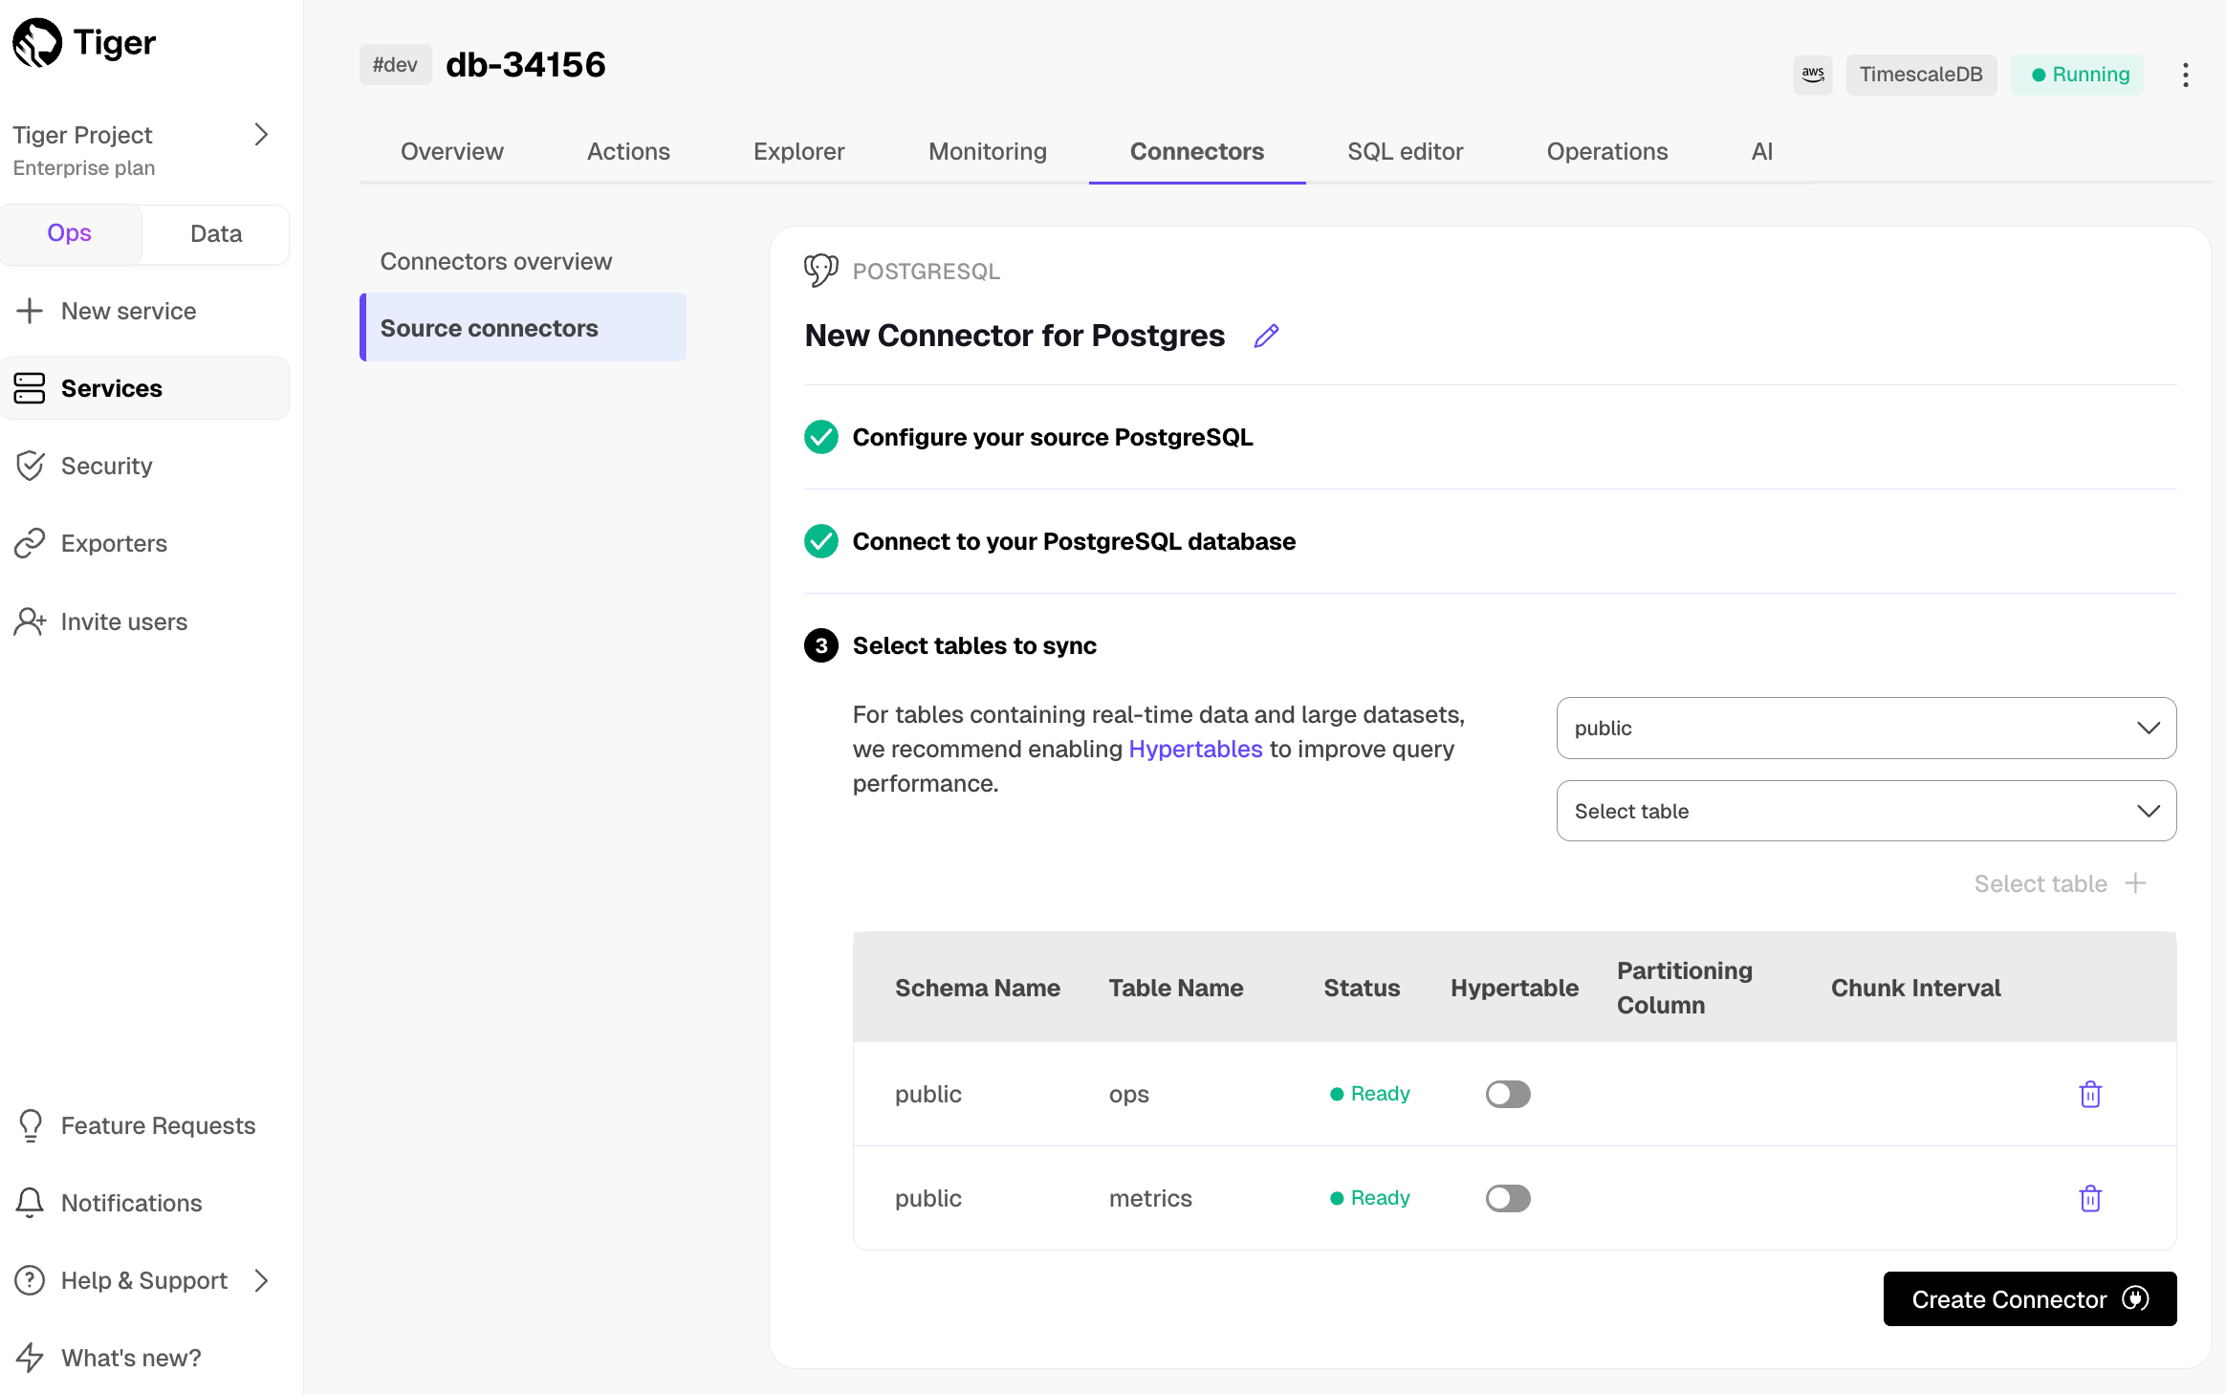Open the three-dot service options menu

(x=2185, y=75)
